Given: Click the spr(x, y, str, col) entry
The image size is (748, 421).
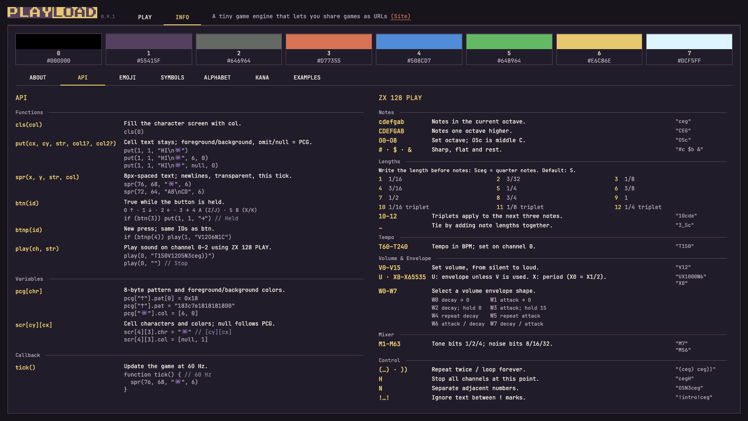Looking at the screenshot, I should (47, 177).
